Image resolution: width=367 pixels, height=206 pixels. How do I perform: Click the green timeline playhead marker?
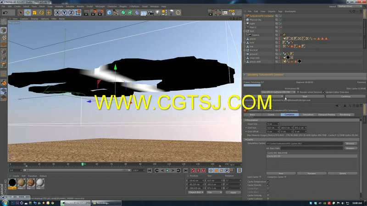pos(83,164)
